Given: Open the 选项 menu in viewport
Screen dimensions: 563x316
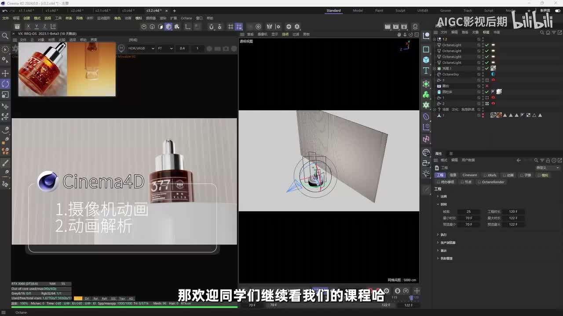Looking at the screenshot, I should coord(285,34).
